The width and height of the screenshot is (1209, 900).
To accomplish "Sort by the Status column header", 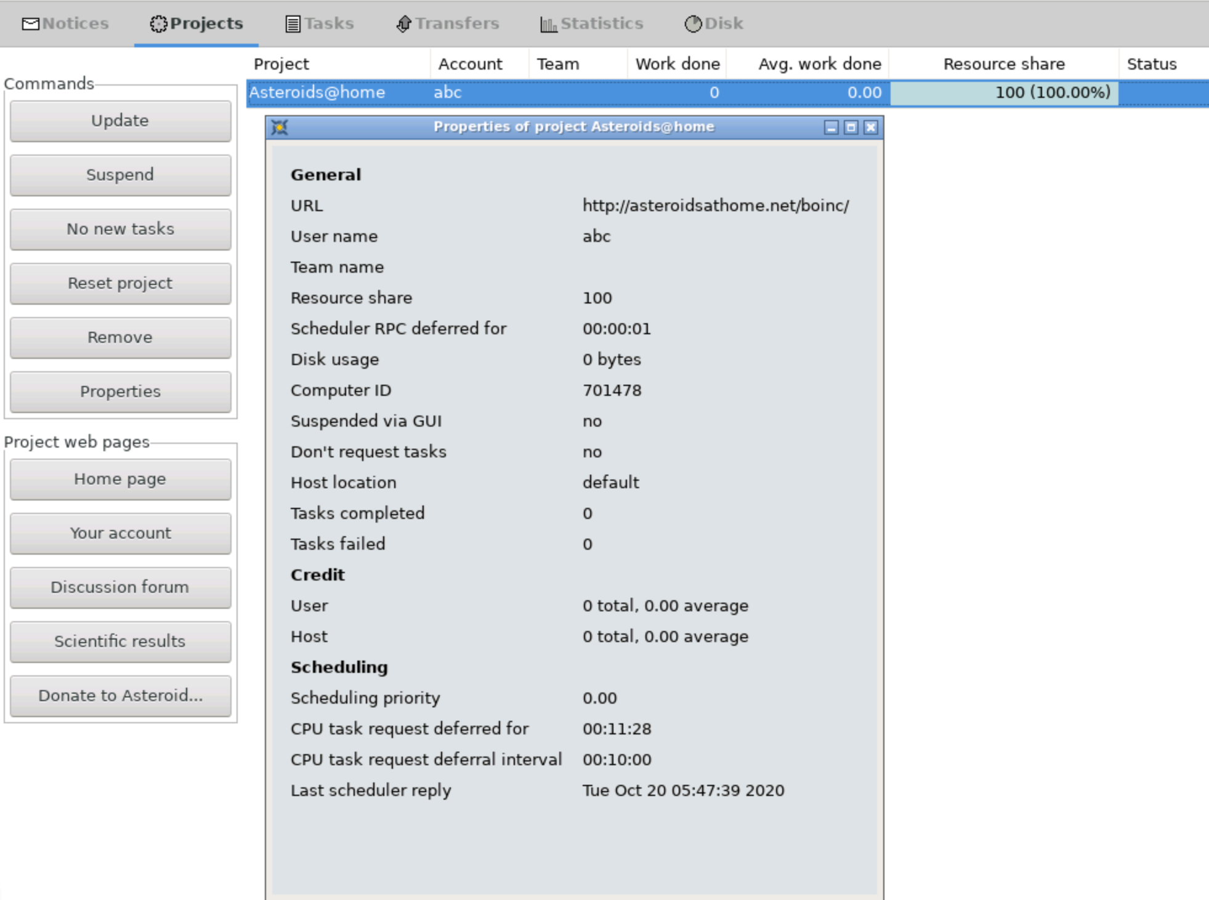I will pos(1163,64).
